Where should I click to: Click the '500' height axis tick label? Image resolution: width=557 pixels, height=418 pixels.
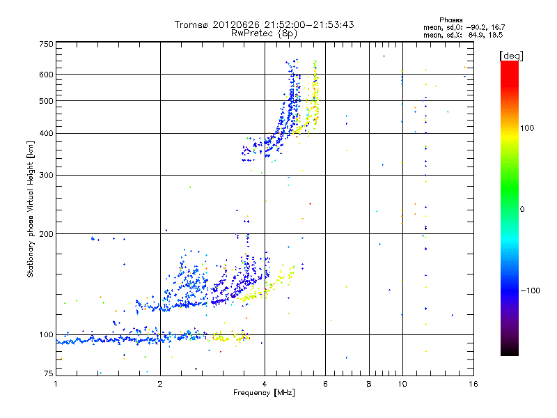[46, 101]
